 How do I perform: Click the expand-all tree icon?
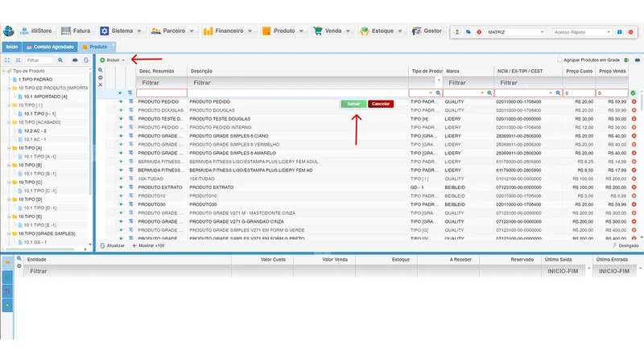(7, 60)
